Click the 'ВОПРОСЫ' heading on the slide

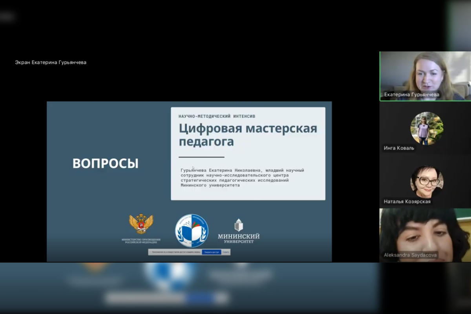click(106, 163)
